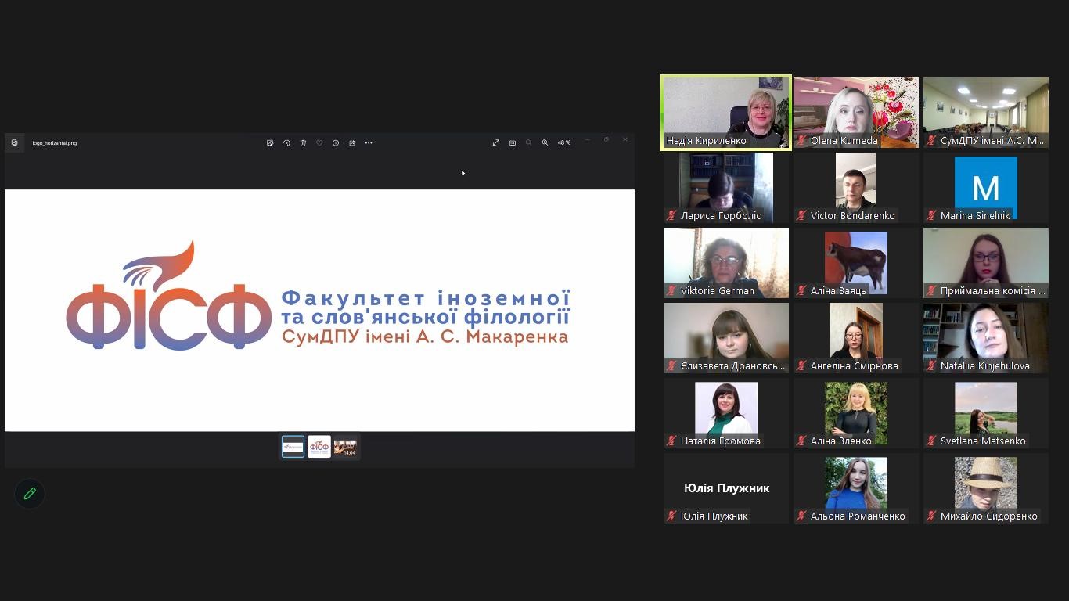Click the fit-to-window icon

pos(513,143)
